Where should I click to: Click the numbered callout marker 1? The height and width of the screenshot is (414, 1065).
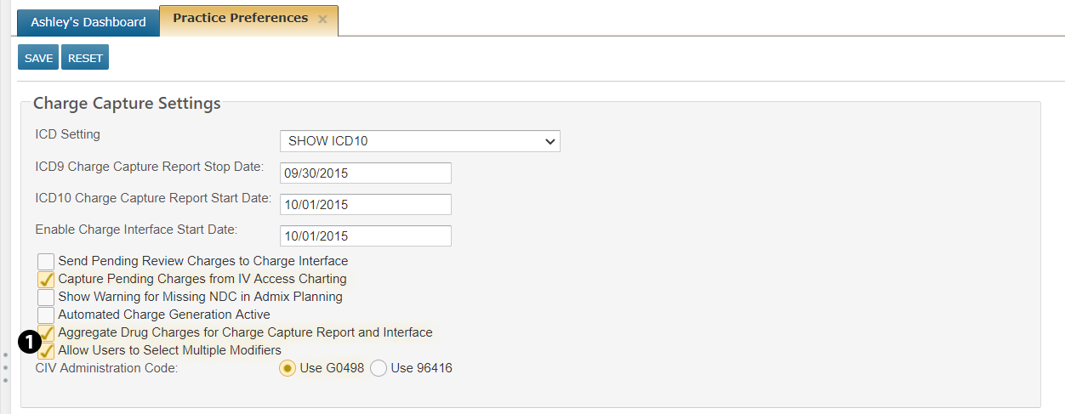[28, 342]
